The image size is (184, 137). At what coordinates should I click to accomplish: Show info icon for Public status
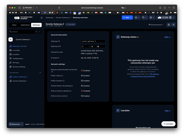(62, 76)
